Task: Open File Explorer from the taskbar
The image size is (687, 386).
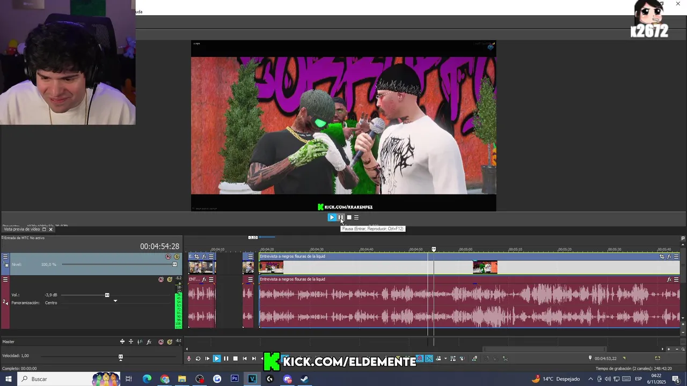Action: tap(182, 379)
